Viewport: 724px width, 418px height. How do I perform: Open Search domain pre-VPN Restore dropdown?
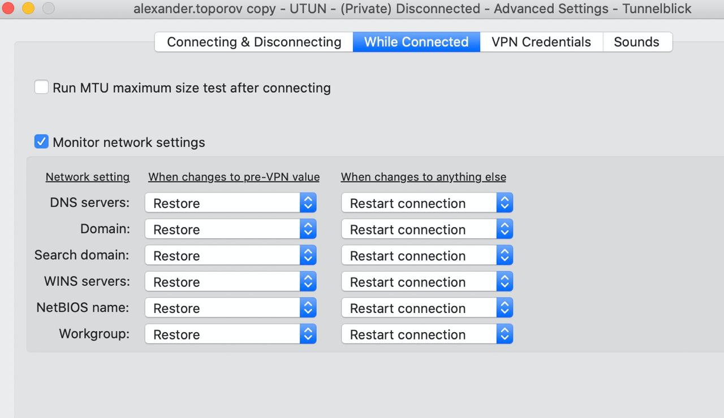pos(231,255)
